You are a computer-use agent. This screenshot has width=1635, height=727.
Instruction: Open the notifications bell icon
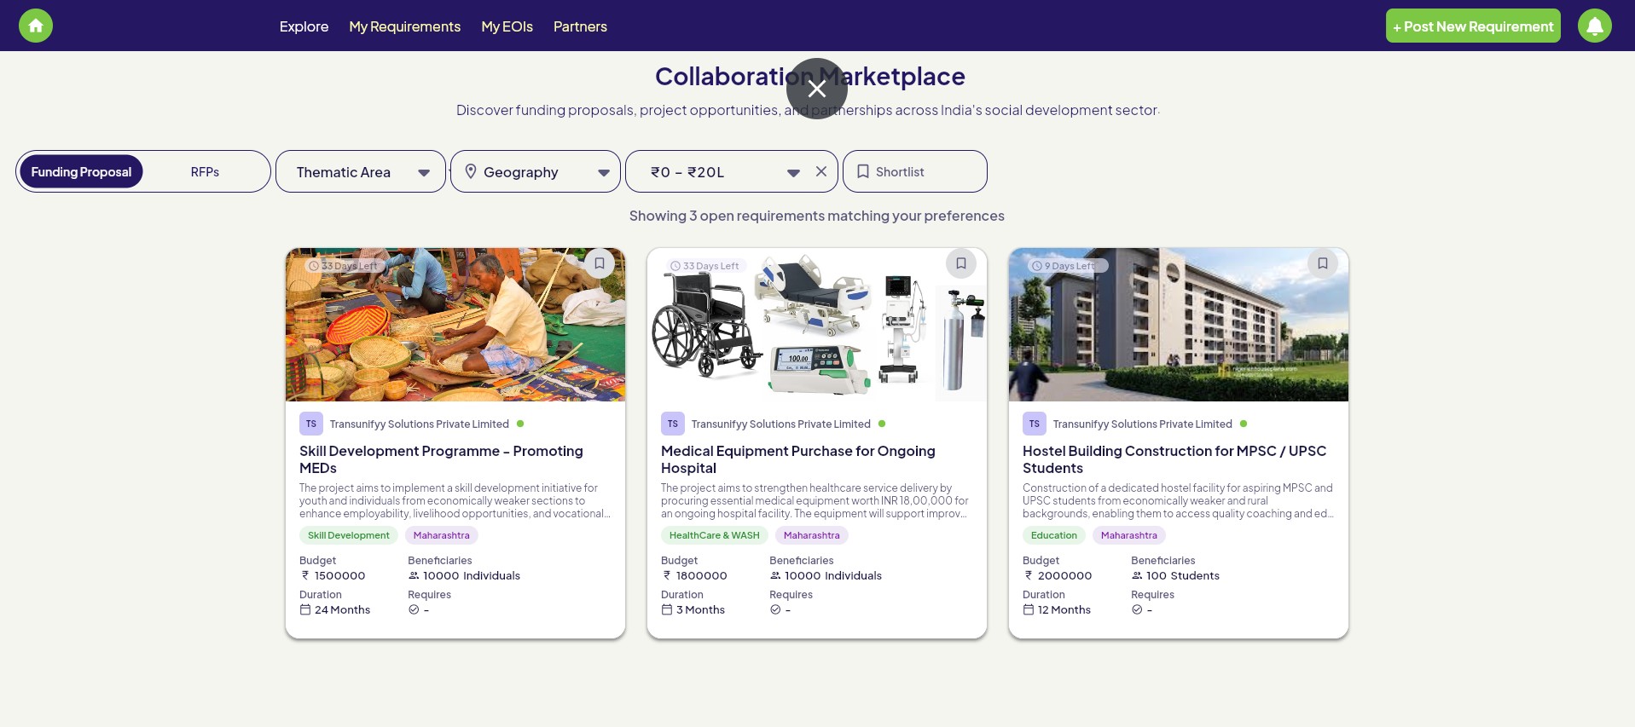[1594, 26]
